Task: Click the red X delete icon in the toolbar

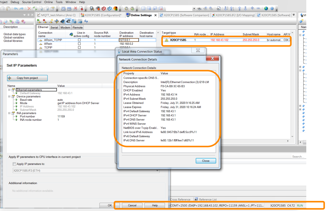Action: point(29,9)
